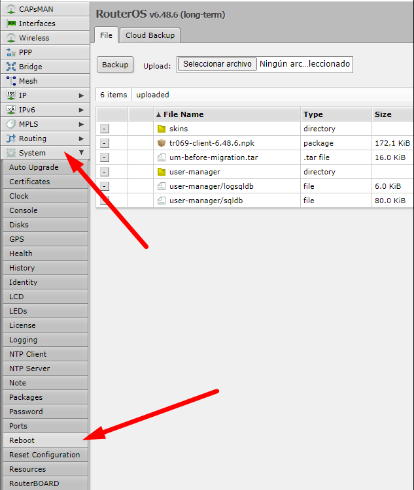Remove um-before-migration.tar using its minus button
The height and width of the screenshot is (490, 414).
[105, 157]
